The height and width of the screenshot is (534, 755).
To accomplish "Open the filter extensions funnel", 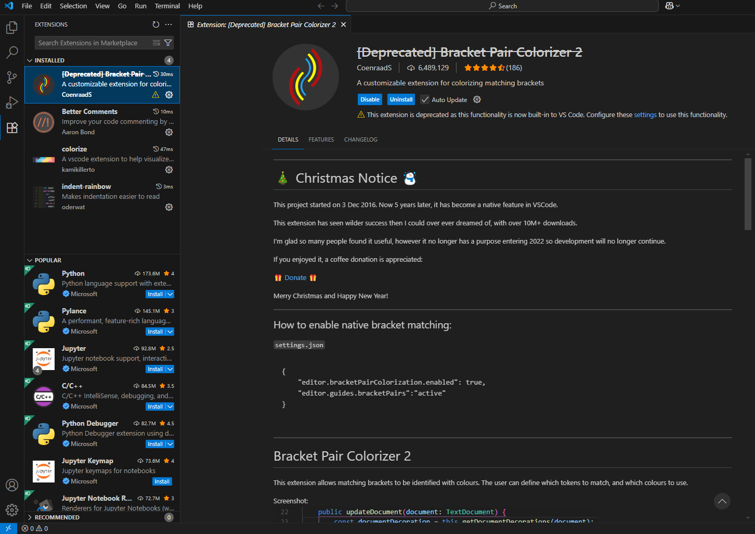I will click(168, 43).
